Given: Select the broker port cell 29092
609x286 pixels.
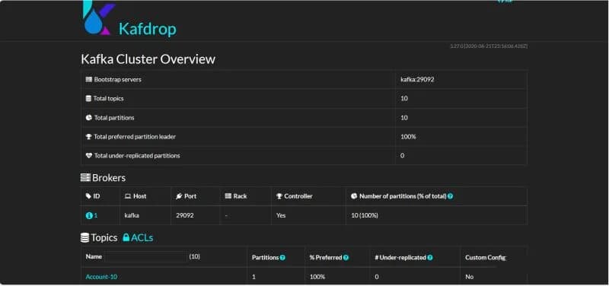Looking at the screenshot, I should pos(184,215).
